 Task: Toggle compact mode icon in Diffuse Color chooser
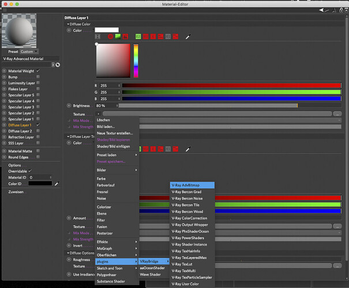click(x=97, y=36)
